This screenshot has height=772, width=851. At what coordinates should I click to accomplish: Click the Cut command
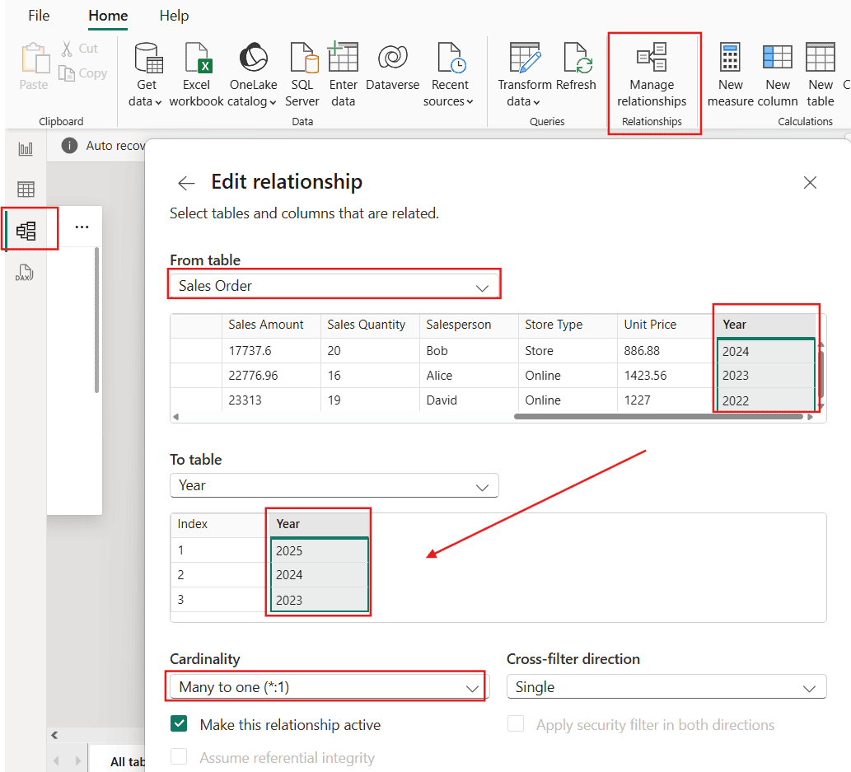pyautogui.click(x=80, y=49)
